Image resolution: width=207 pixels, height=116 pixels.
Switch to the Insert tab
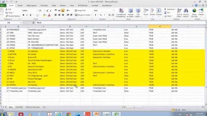pyautogui.click(x=20, y=5)
